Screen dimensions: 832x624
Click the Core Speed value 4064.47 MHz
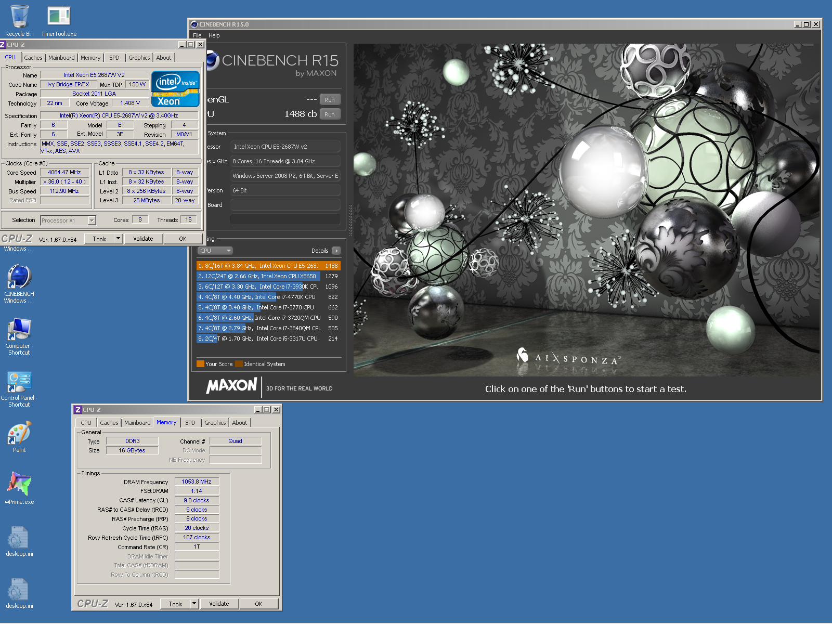click(64, 173)
